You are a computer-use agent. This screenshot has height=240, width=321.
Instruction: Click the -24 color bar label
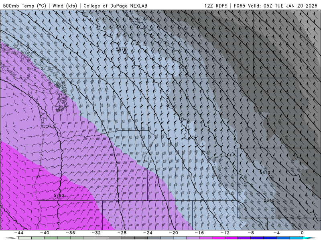coord(148,233)
